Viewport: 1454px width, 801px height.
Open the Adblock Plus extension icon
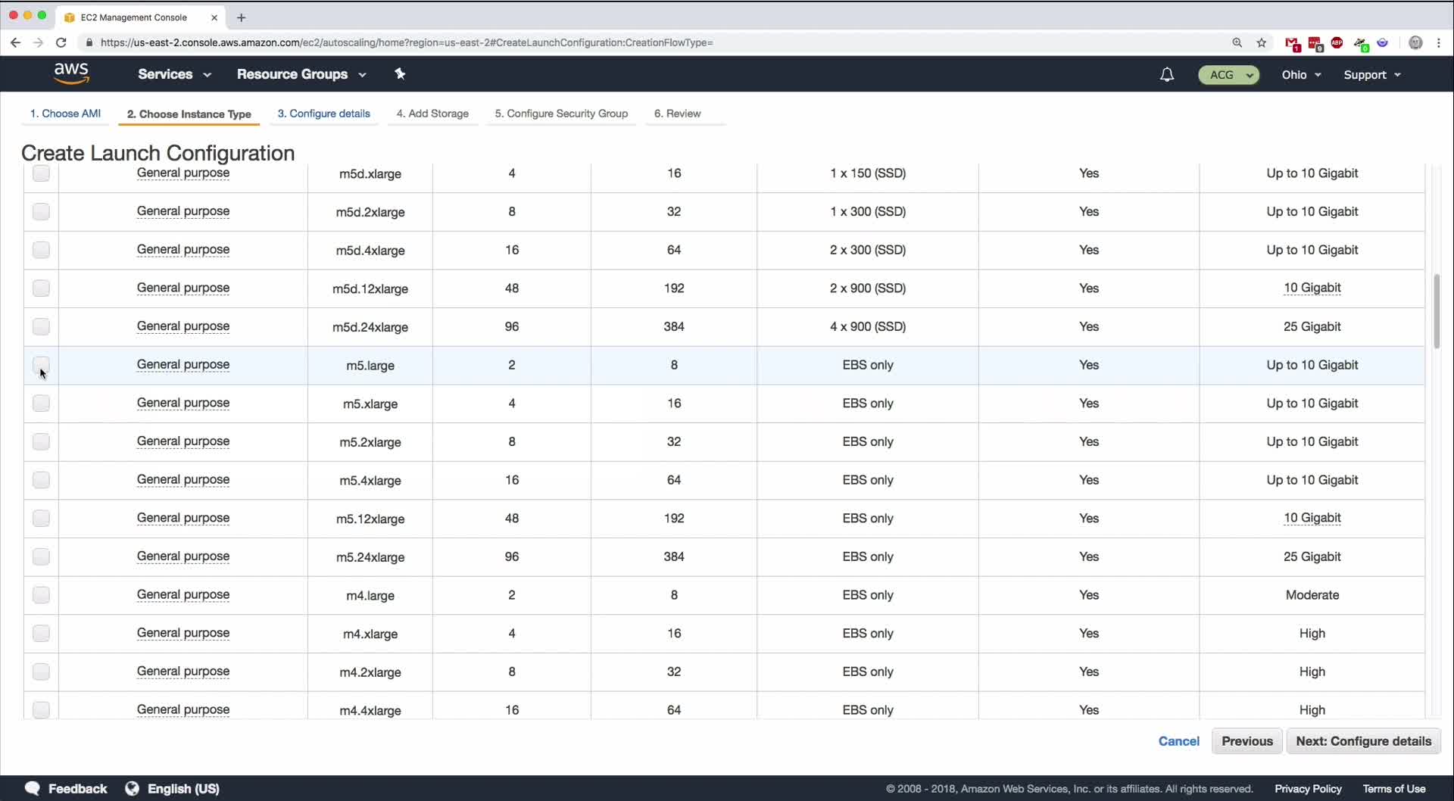click(1337, 42)
